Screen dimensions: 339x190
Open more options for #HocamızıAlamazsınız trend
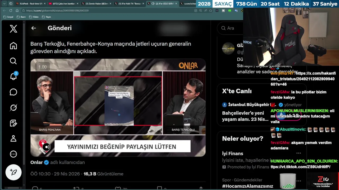[x=298, y=181]
